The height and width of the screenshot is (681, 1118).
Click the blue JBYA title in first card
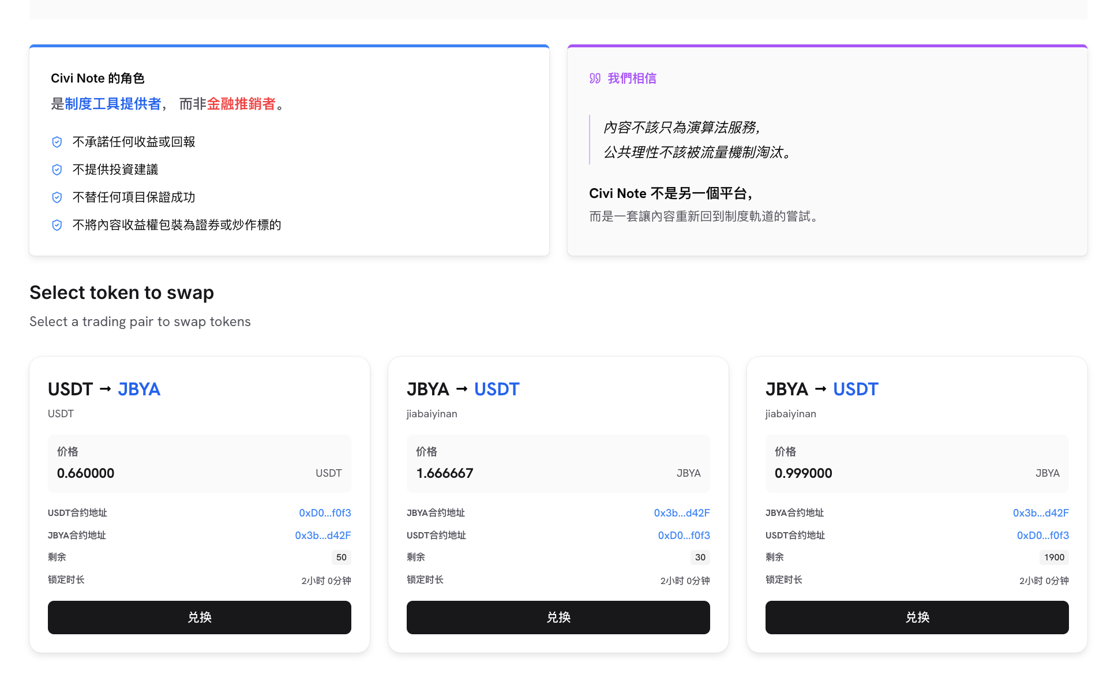pyautogui.click(x=139, y=390)
